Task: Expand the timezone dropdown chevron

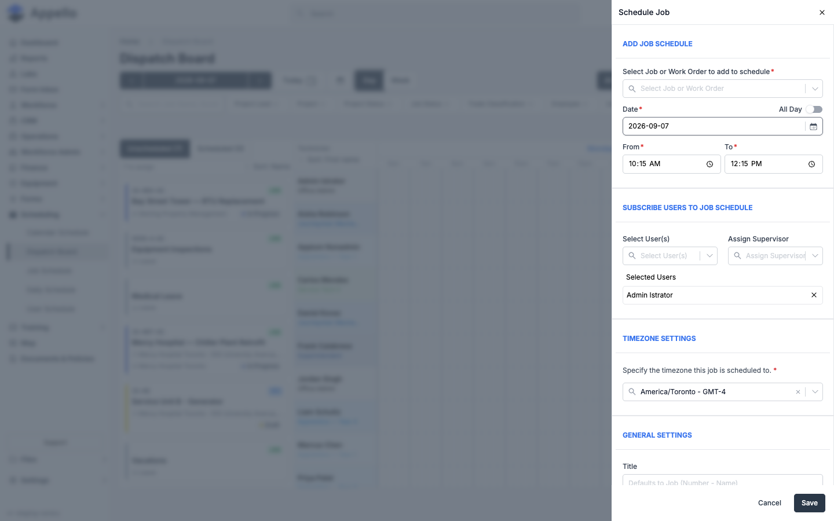Action: click(815, 392)
